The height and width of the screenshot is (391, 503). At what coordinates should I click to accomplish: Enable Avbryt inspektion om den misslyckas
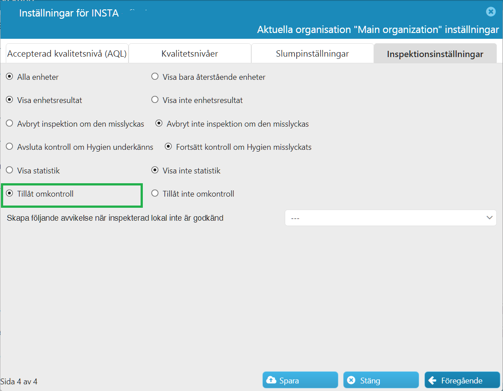pyautogui.click(x=10, y=123)
